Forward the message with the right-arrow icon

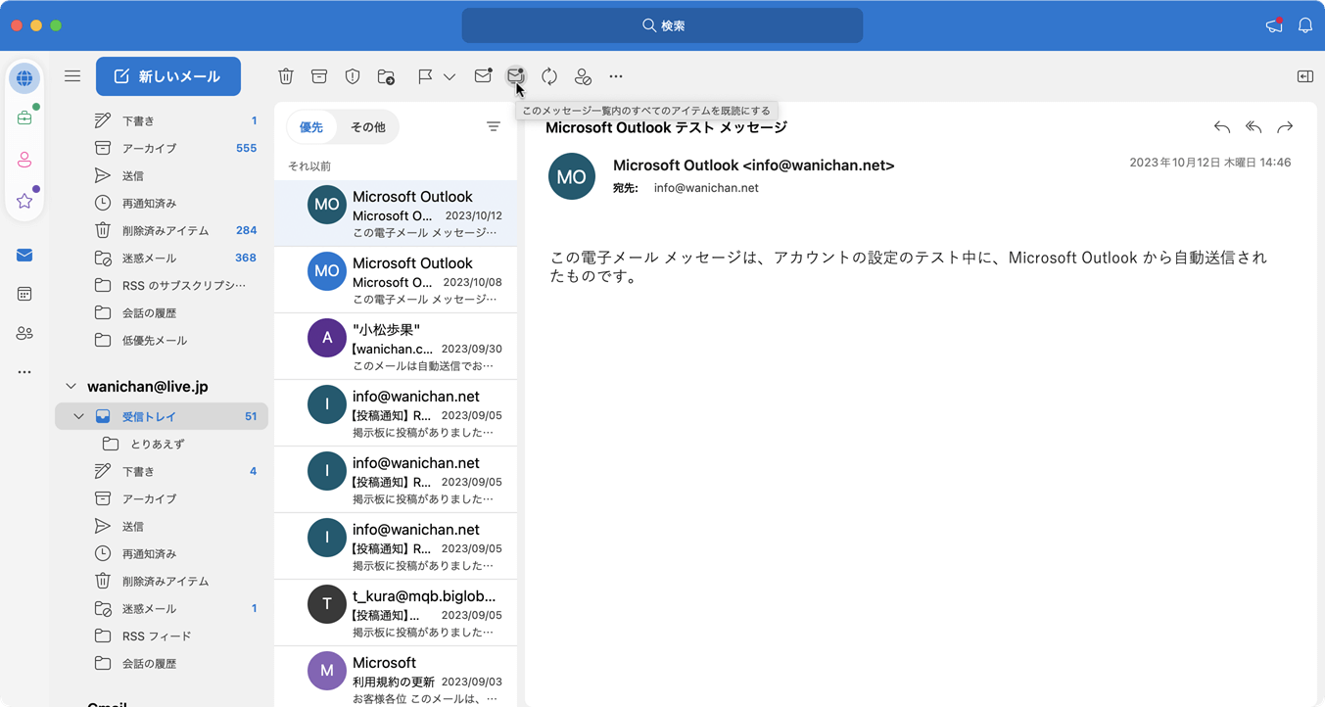point(1285,127)
